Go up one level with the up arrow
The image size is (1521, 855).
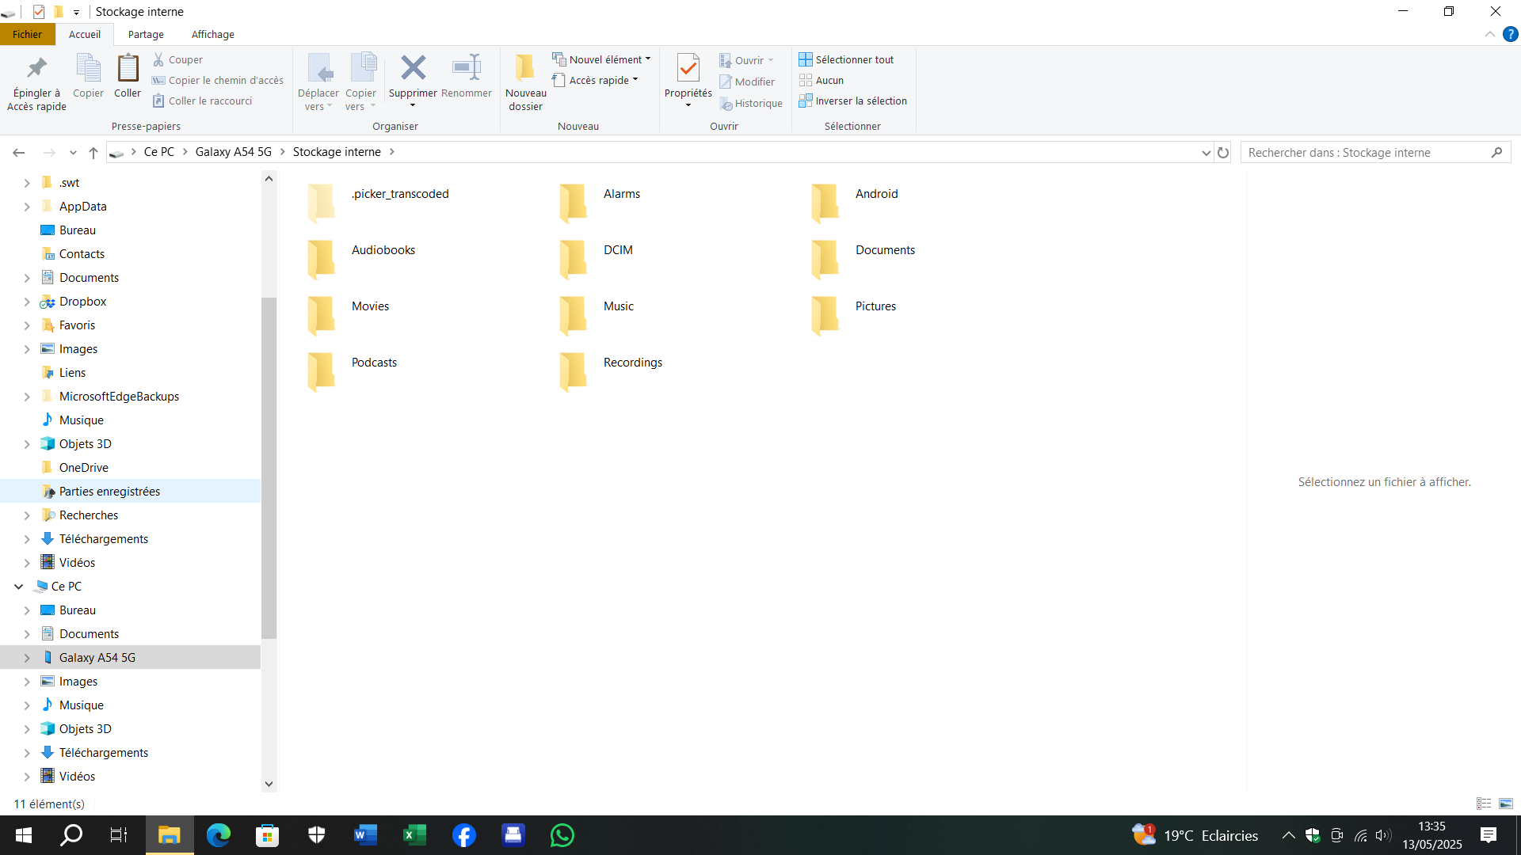click(93, 152)
